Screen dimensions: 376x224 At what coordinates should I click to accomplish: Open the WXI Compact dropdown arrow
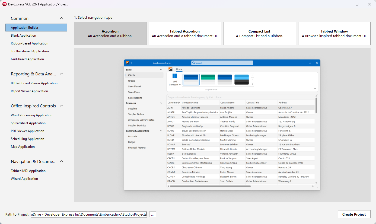(180, 85)
